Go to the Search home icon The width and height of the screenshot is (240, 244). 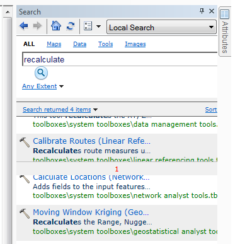click(x=56, y=26)
